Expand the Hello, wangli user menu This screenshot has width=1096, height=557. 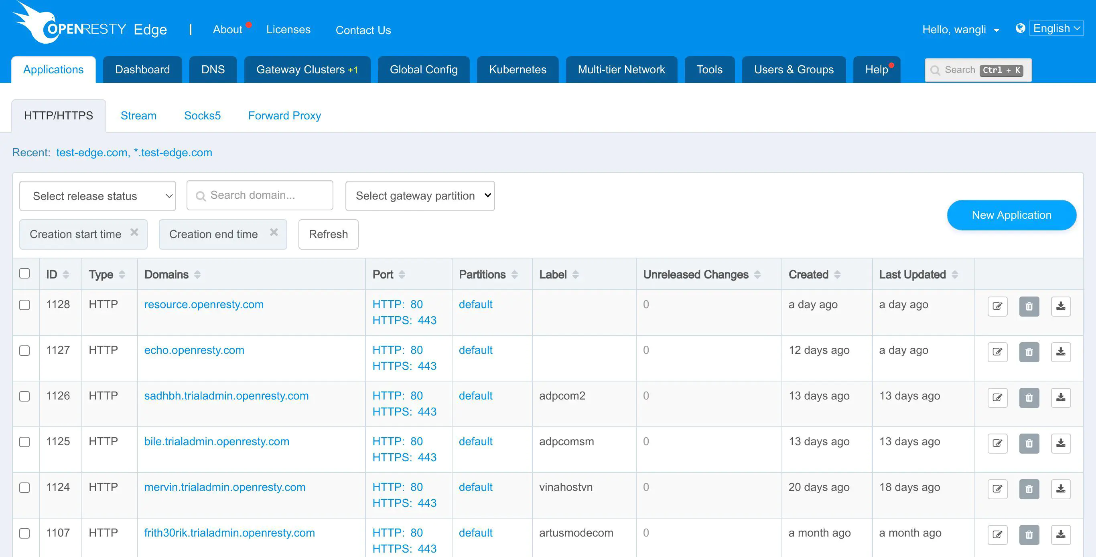pos(960,29)
